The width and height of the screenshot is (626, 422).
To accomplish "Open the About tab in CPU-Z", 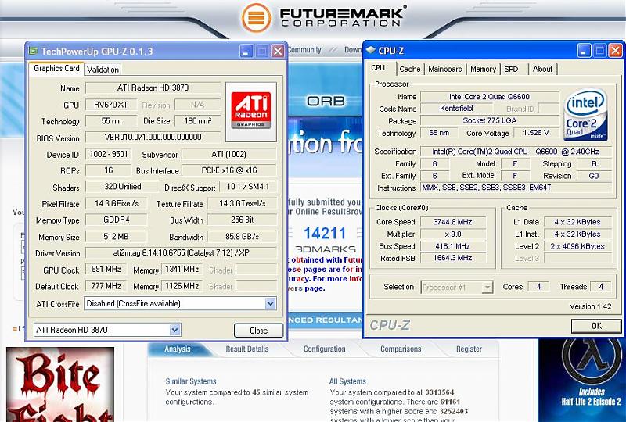I will 542,69.
